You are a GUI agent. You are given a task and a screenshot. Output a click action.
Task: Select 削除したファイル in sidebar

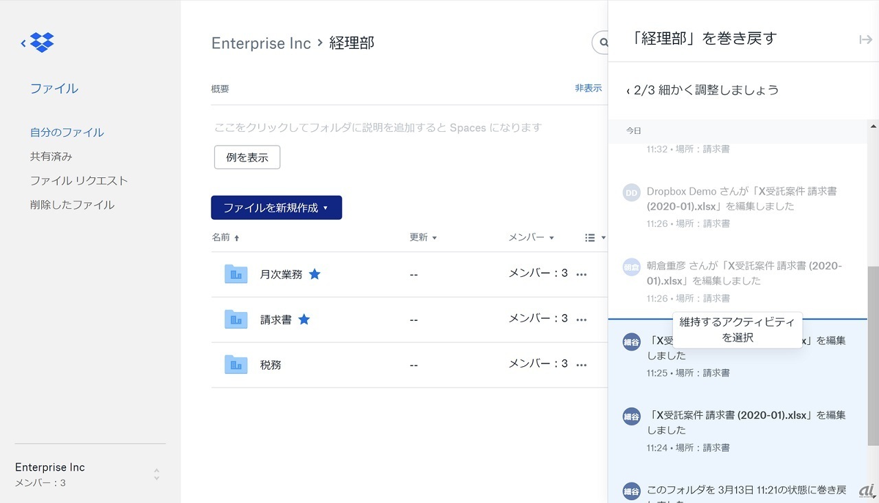72,205
